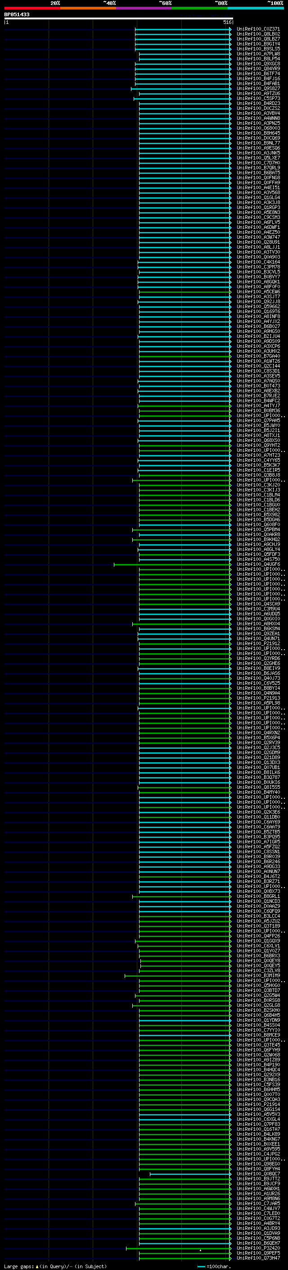
Task: Open the UniRef100_C3M9U4 entry
Action: click(258, 609)
